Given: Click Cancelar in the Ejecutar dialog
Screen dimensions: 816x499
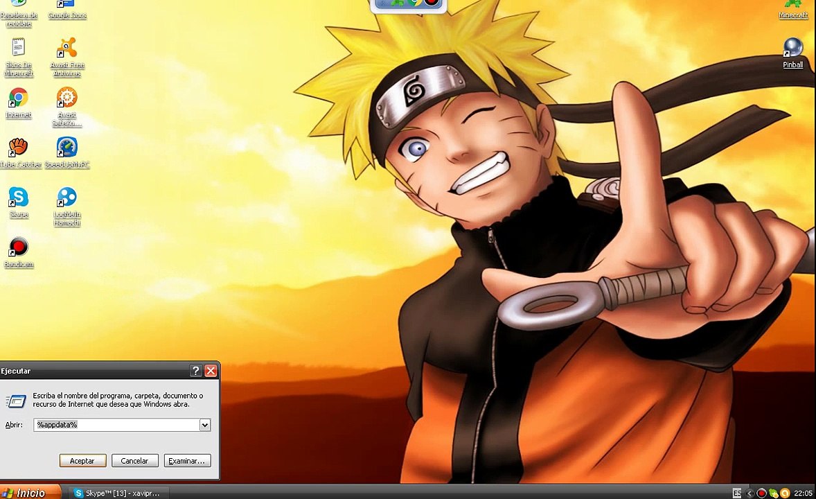Looking at the screenshot, I should 135,460.
